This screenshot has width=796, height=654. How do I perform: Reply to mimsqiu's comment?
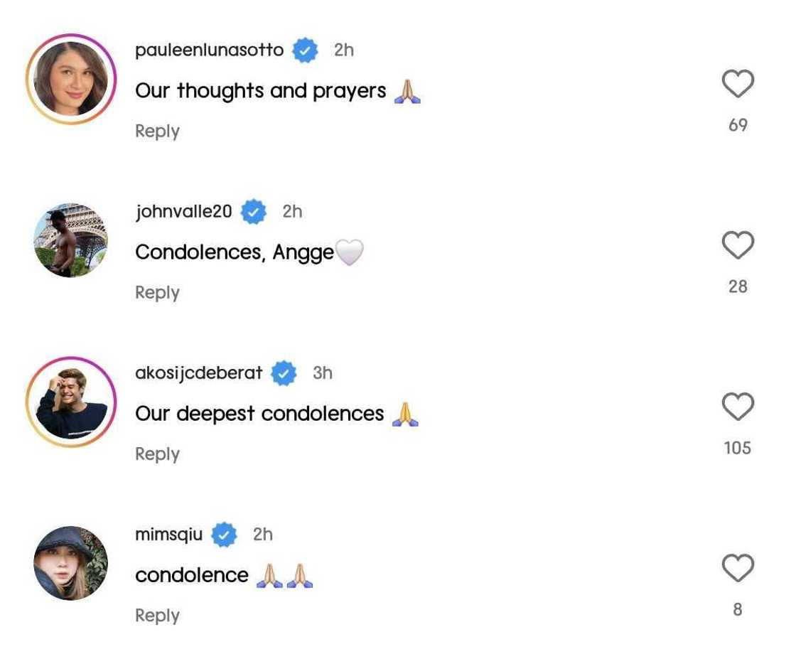point(157,615)
